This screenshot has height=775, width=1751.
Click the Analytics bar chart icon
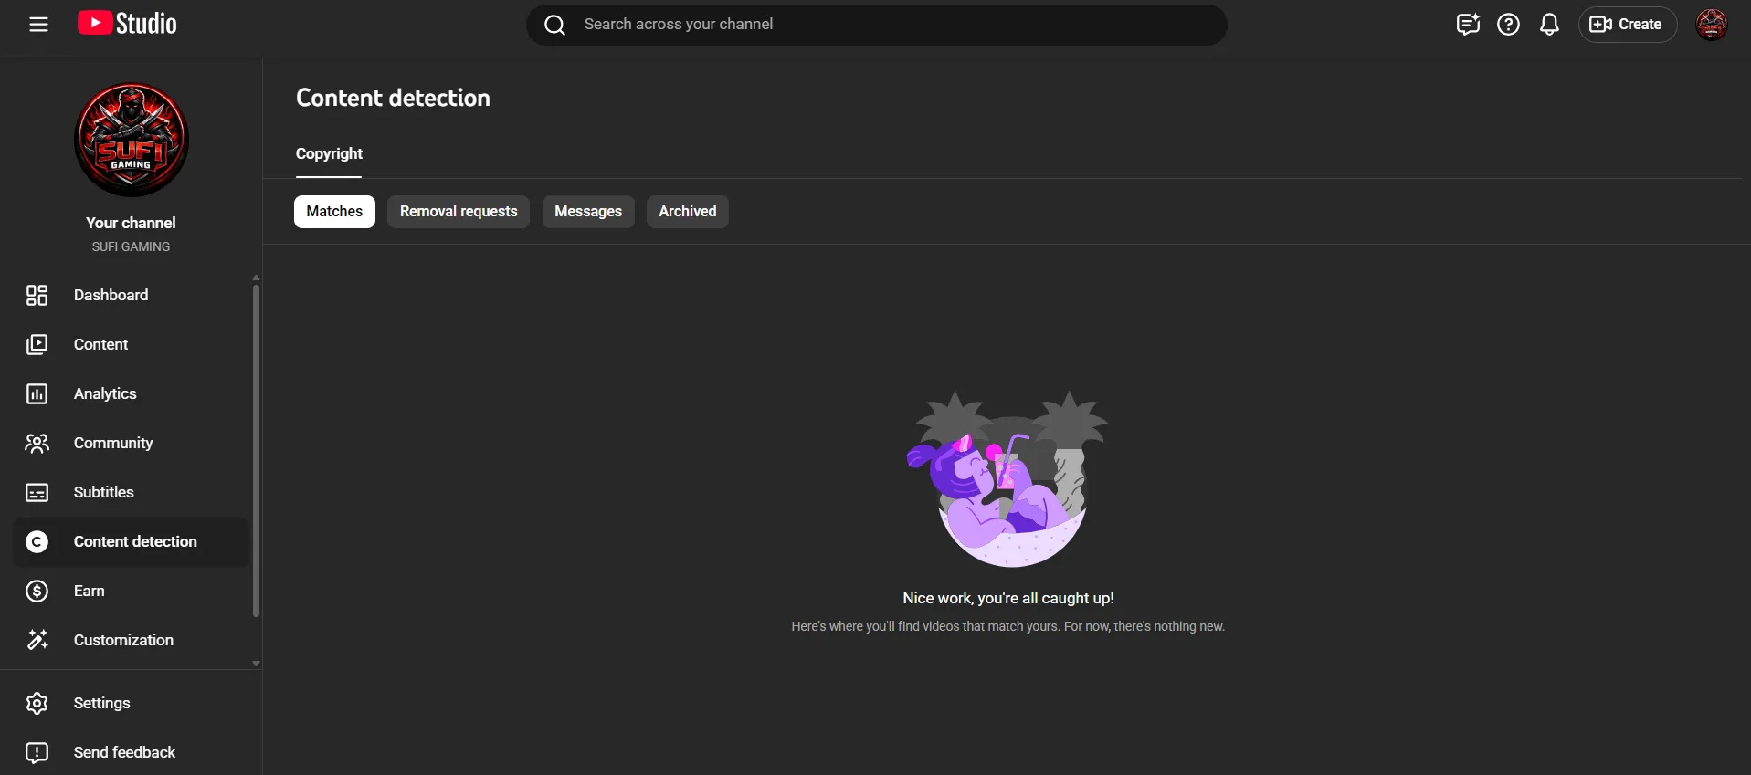37,393
